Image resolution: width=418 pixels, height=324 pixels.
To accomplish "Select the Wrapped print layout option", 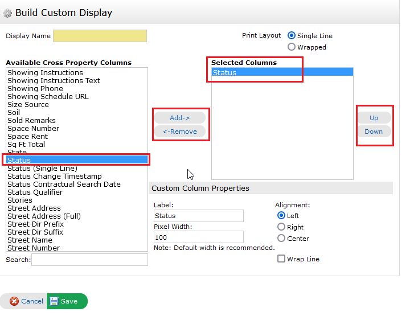I will pyautogui.click(x=292, y=47).
